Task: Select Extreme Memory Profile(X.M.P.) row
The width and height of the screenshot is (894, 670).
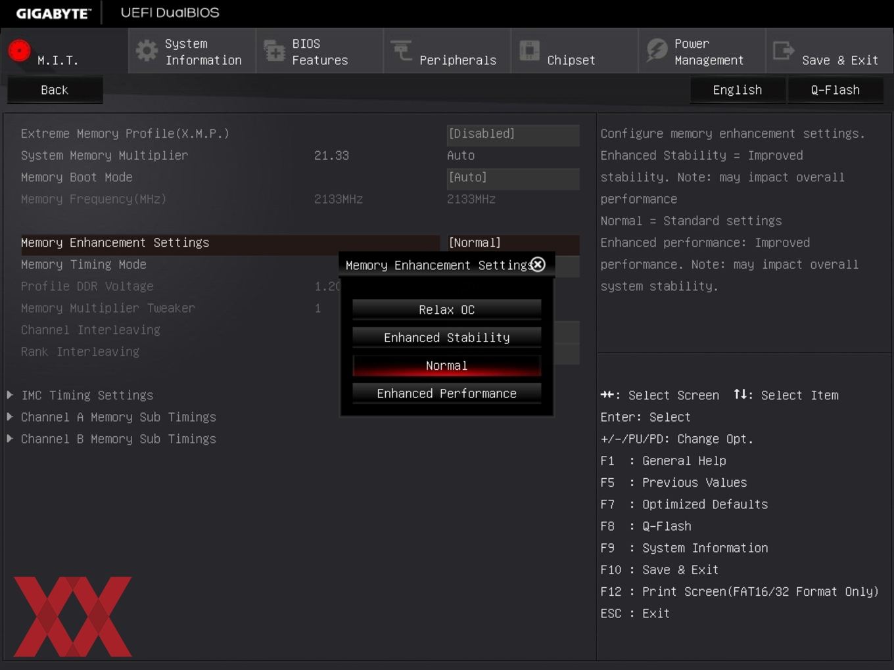Action: pos(125,134)
